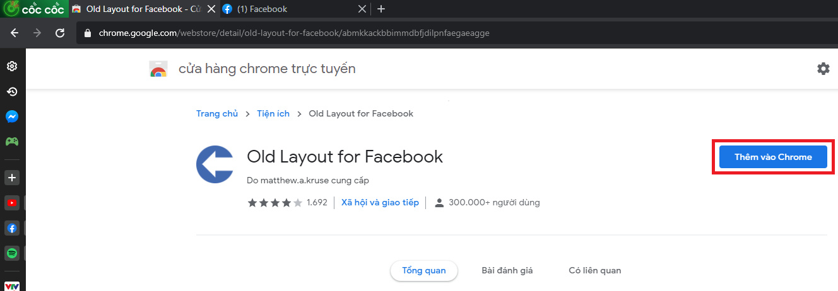The height and width of the screenshot is (291, 838).
Task: Close the (1) Facebook tab
Action: tap(362, 9)
